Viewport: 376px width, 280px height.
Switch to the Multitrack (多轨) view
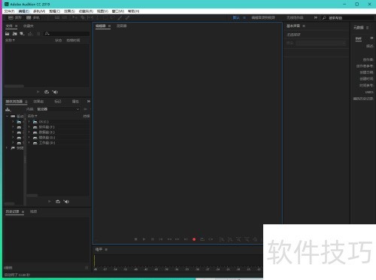point(33,17)
